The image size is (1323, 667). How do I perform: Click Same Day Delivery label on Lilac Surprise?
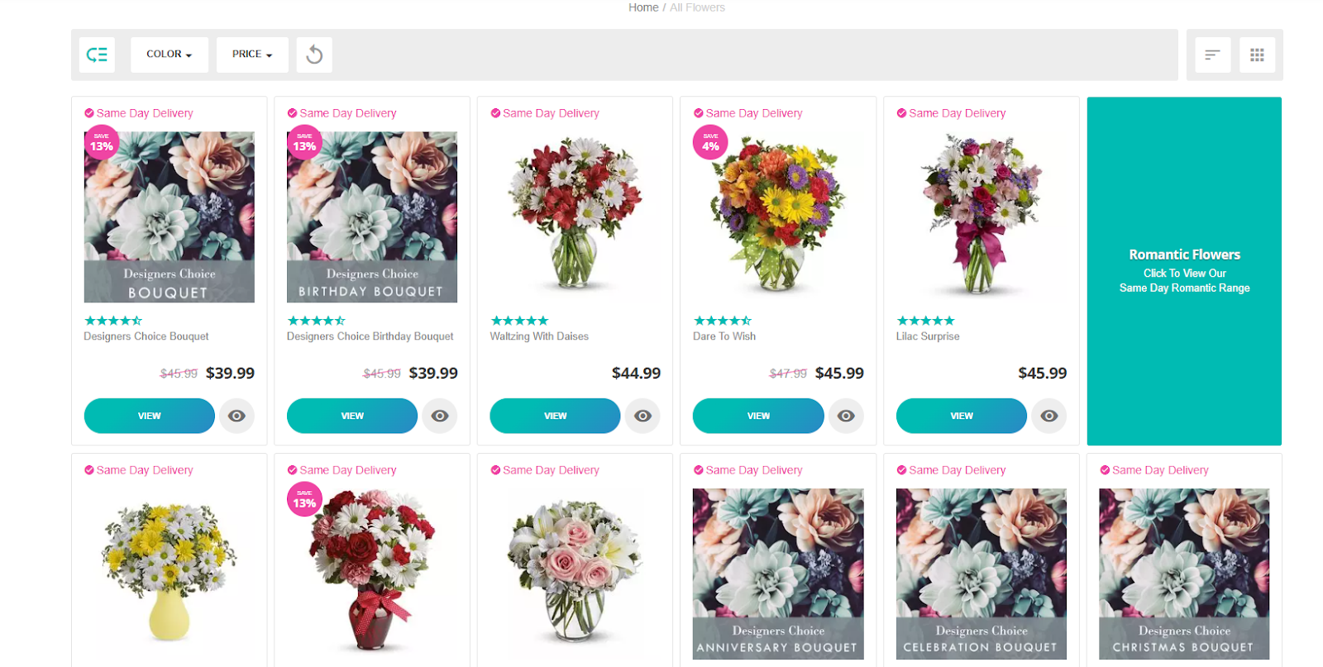(952, 113)
